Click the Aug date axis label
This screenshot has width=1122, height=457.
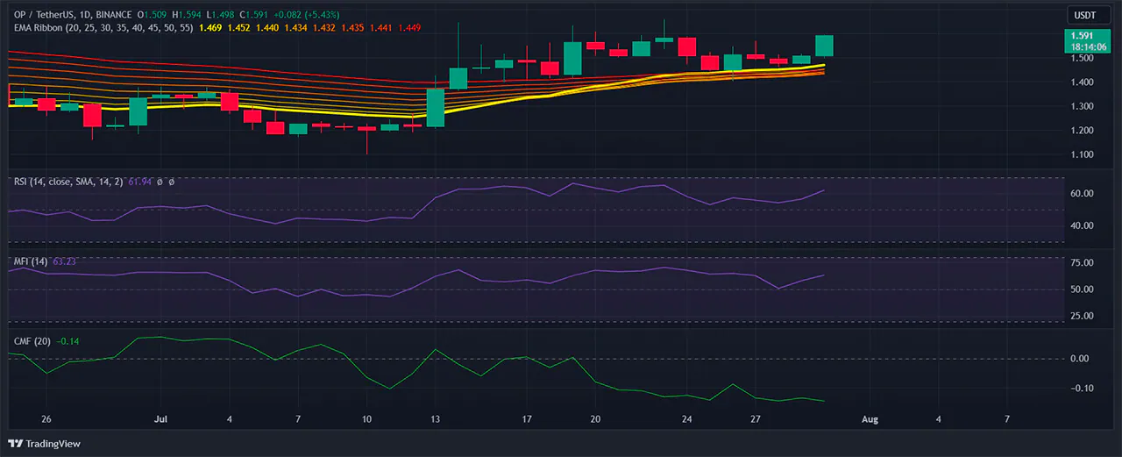(x=870, y=419)
